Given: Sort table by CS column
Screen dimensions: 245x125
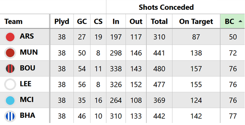Looking at the screenshot, I should click(98, 21).
